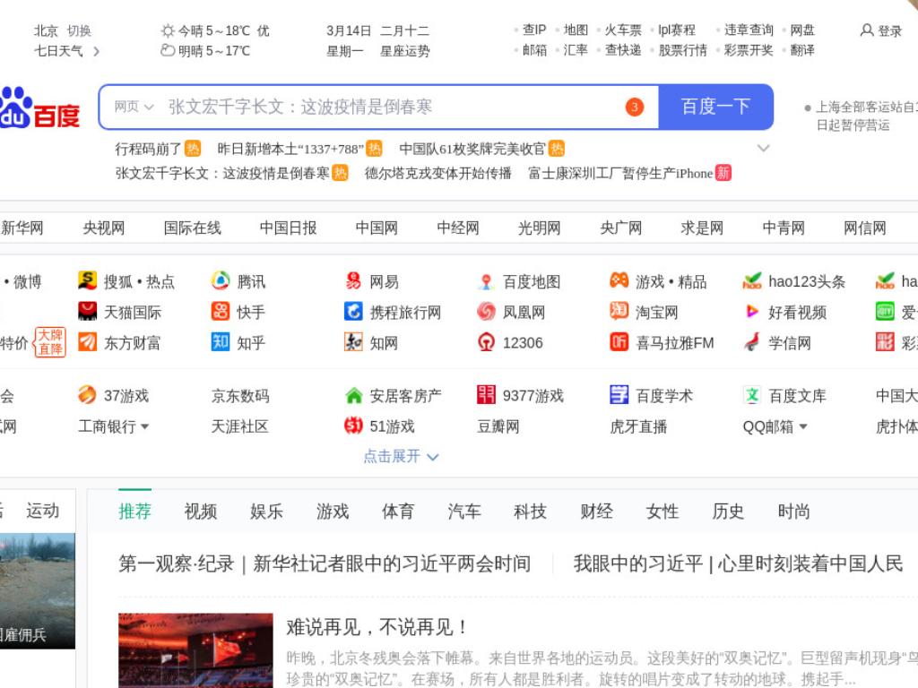
Task: Click the 运动 tab in left panel
Action: [x=43, y=511]
